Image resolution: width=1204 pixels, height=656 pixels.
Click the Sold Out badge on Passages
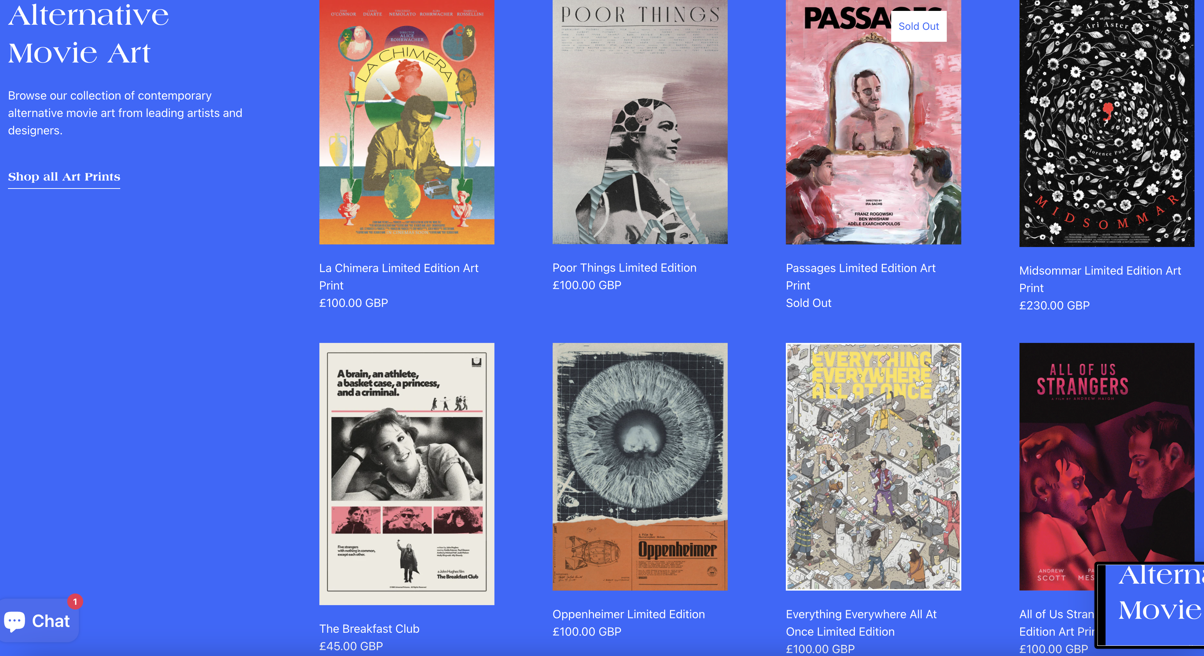(x=918, y=26)
